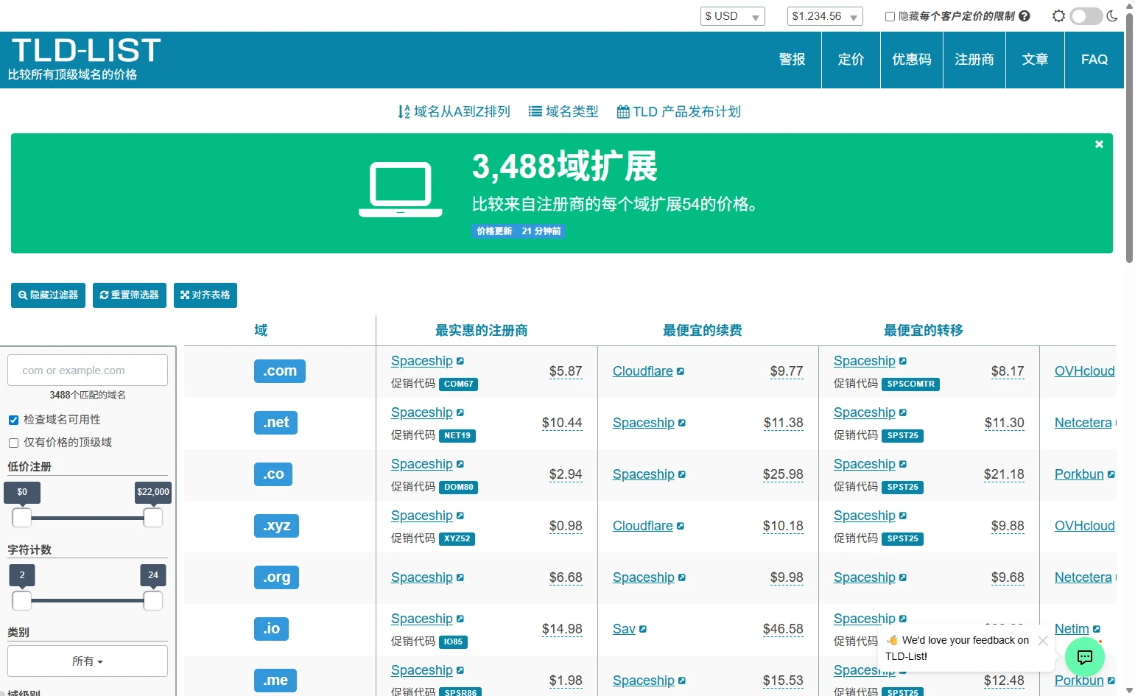Click the sort A to Z icon
Screen dimensions: 1135x696
404,112
